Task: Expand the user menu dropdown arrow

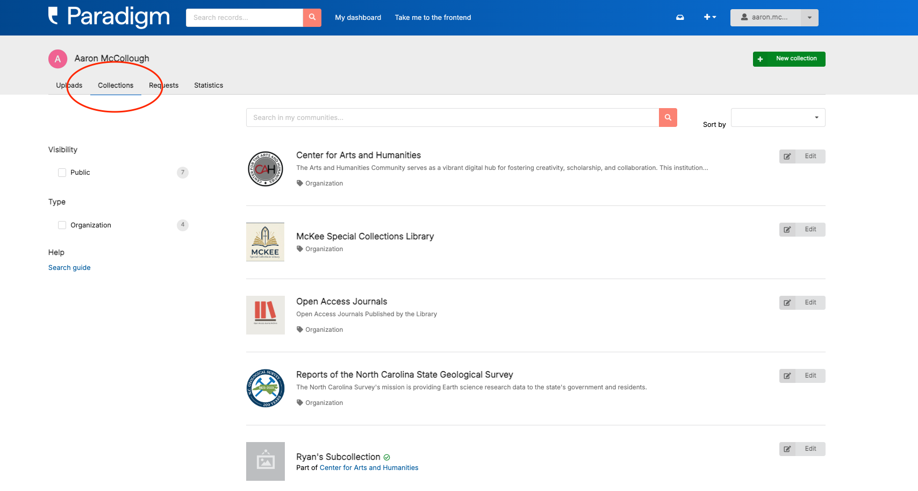Action: pos(809,18)
